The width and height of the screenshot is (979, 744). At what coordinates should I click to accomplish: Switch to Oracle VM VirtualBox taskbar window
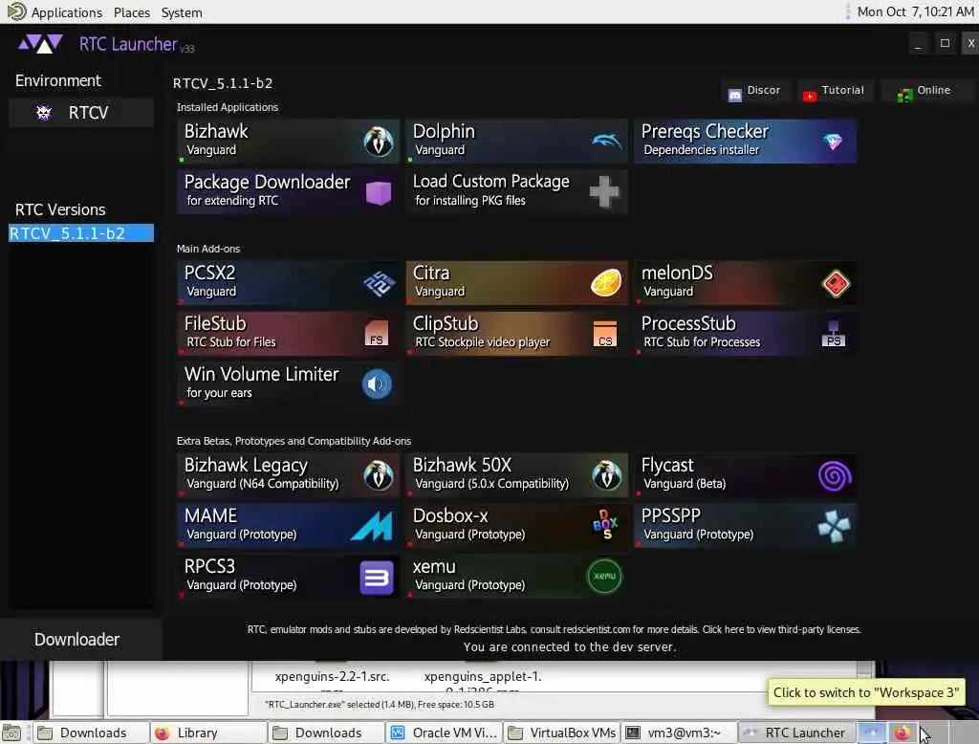tap(445, 733)
